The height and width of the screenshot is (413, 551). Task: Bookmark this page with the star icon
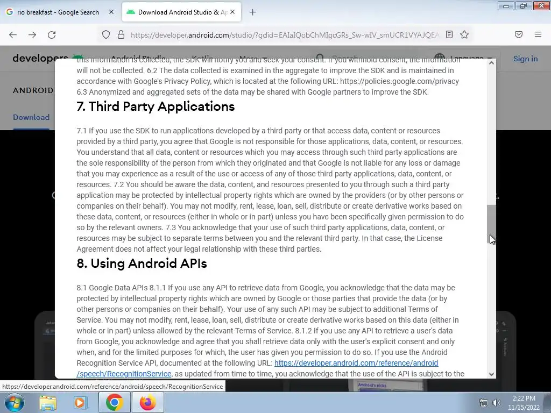(x=464, y=34)
